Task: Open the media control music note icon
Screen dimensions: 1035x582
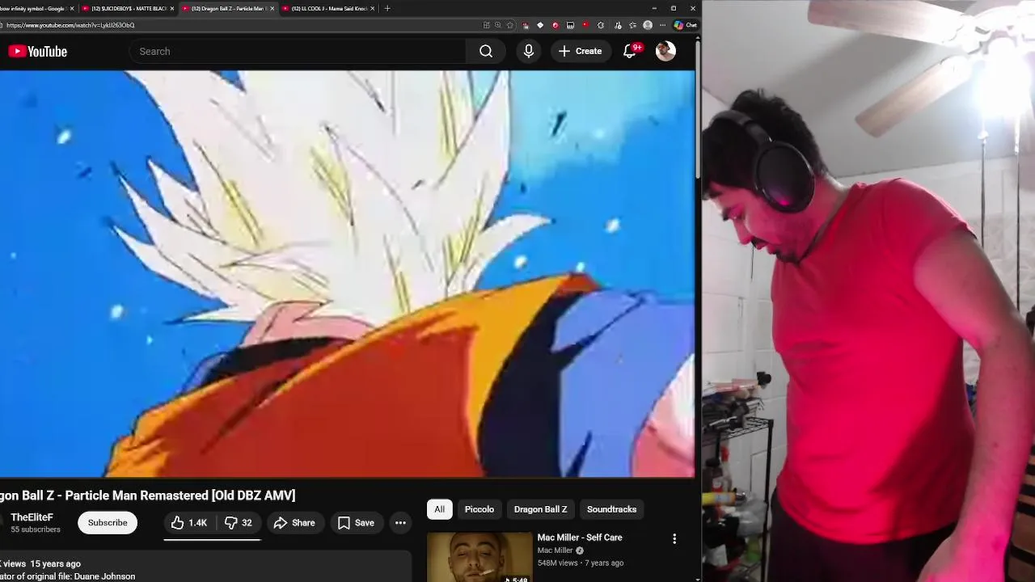Action: [x=618, y=25]
